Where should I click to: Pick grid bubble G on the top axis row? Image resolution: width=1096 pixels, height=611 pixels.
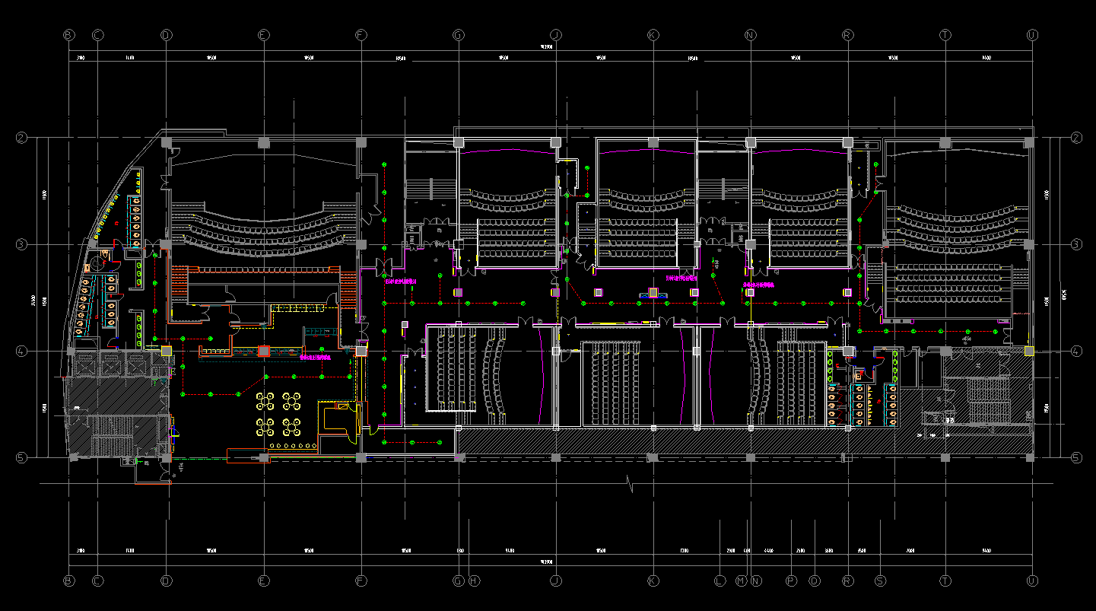click(x=459, y=35)
